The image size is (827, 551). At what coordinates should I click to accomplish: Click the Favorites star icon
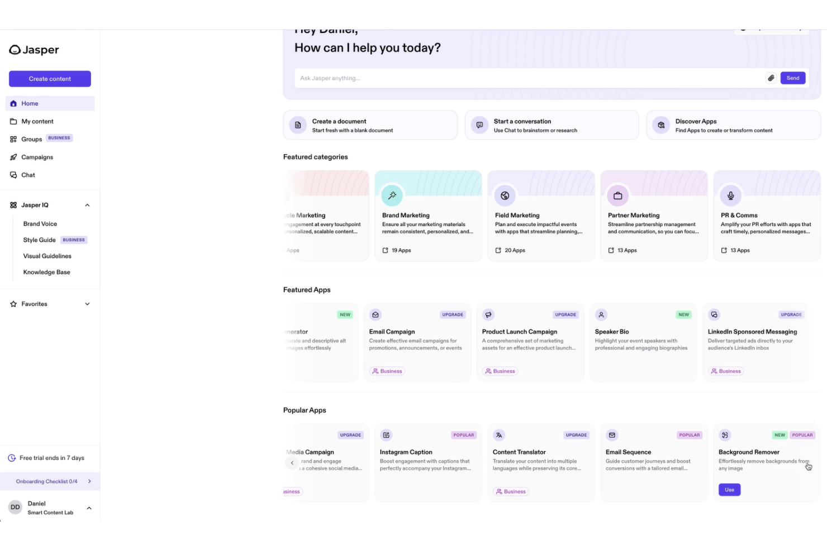click(13, 304)
